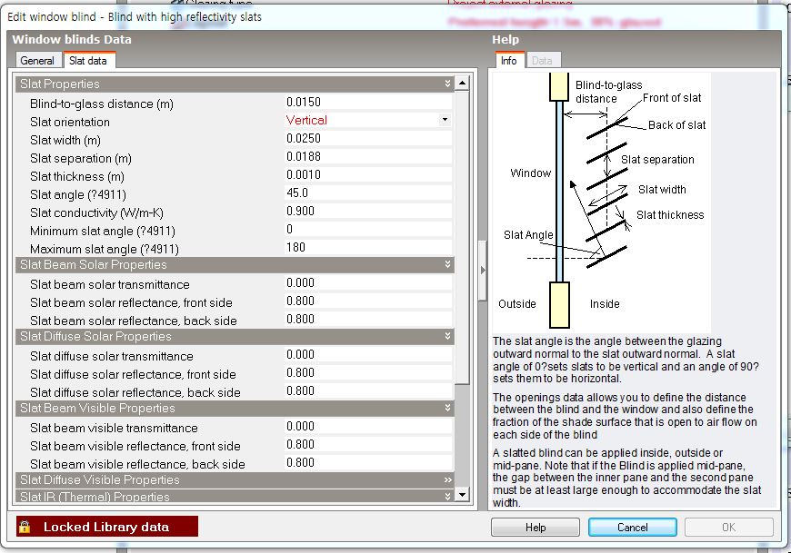The width and height of the screenshot is (791, 553).
Task: Select the Slat data tab
Action: [88, 61]
